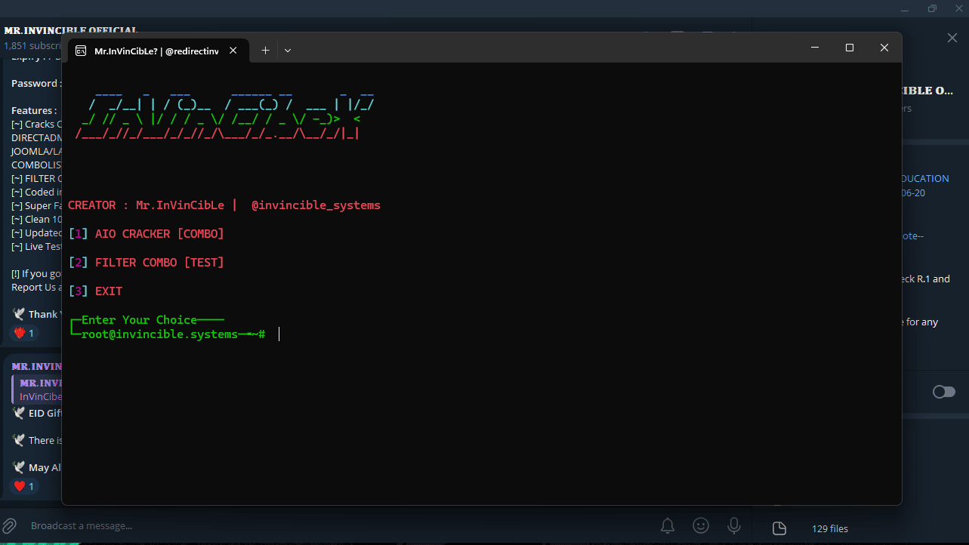Maximize the terminal window
Image resolution: width=969 pixels, height=545 pixels.
tap(850, 47)
